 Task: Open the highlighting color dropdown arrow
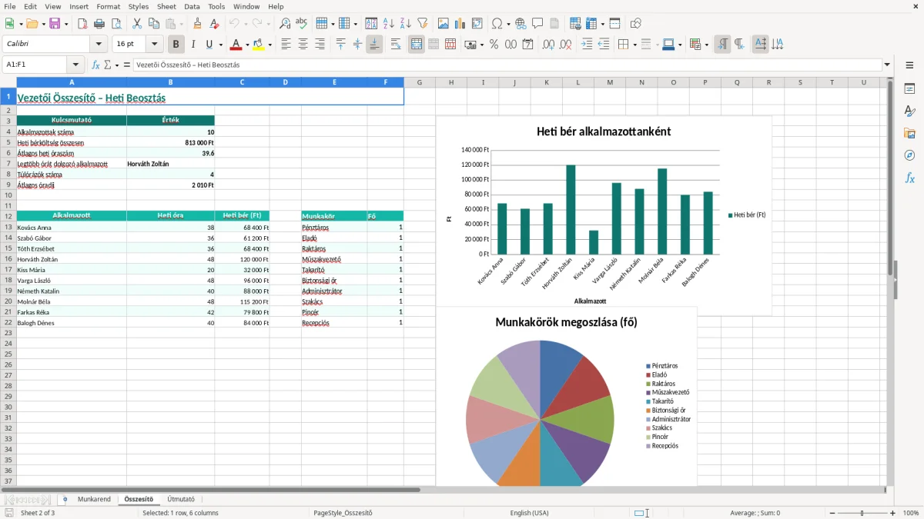pyautogui.click(x=269, y=45)
